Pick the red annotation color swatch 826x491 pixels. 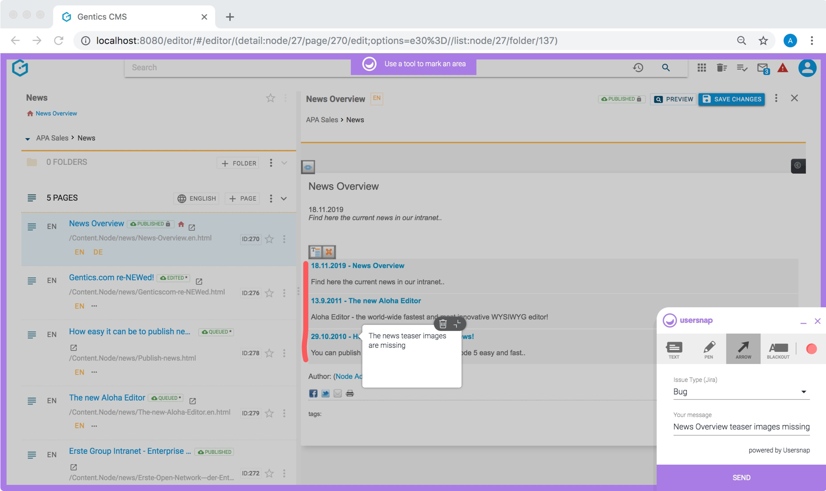(x=811, y=349)
